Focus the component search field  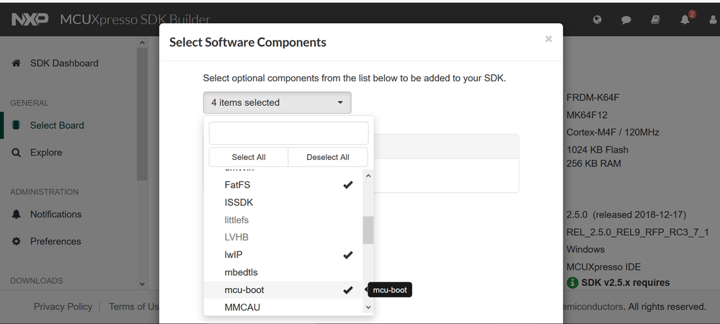[x=288, y=133]
